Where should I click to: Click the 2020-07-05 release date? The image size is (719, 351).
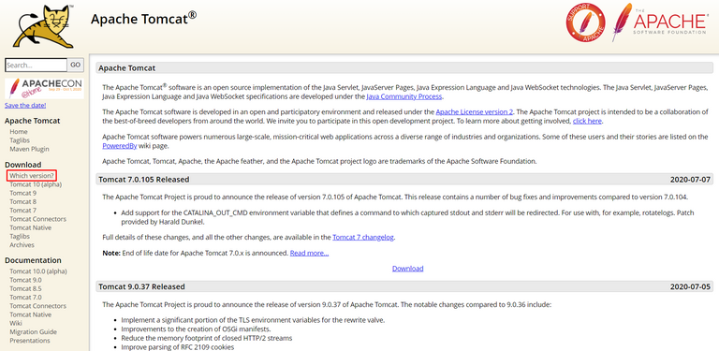click(690, 286)
